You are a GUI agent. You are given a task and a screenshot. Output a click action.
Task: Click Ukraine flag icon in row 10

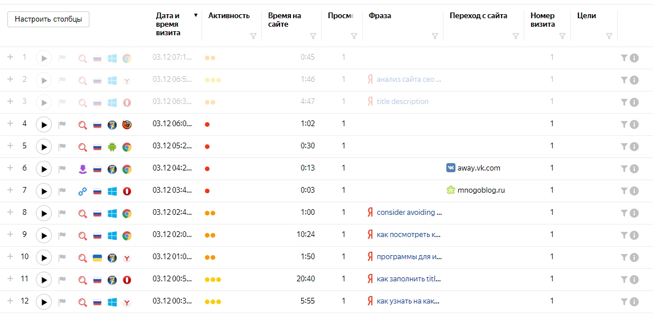97,258
